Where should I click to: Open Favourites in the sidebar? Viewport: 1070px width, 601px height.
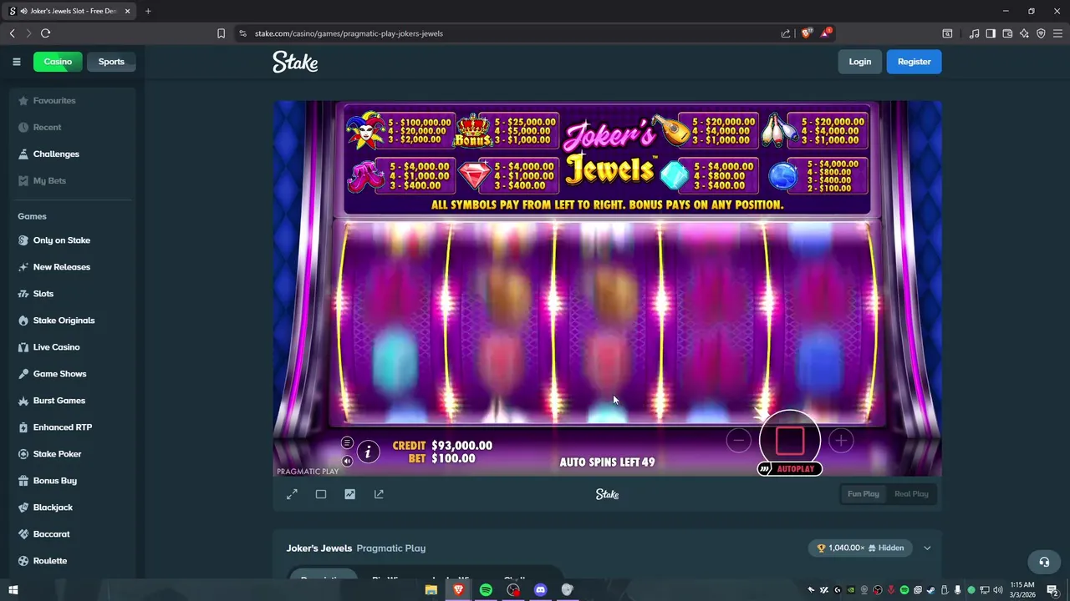[72, 101]
